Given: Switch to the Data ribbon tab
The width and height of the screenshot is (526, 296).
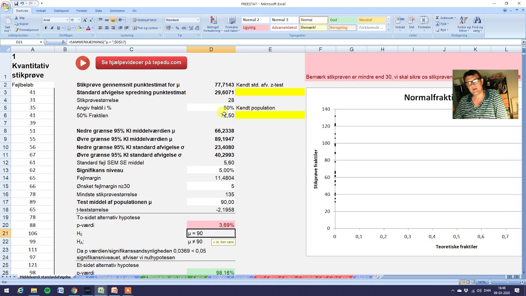Looking at the screenshot, I should coord(99,11).
